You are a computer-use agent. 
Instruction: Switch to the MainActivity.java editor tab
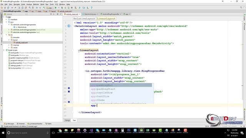tap(90, 14)
